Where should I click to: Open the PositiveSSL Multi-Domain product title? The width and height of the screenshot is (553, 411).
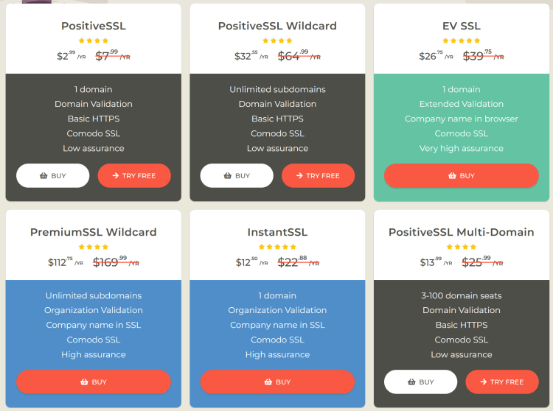(x=462, y=232)
